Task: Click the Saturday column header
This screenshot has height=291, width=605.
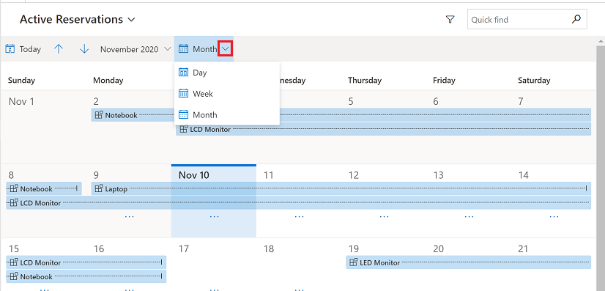Action: pyautogui.click(x=534, y=81)
